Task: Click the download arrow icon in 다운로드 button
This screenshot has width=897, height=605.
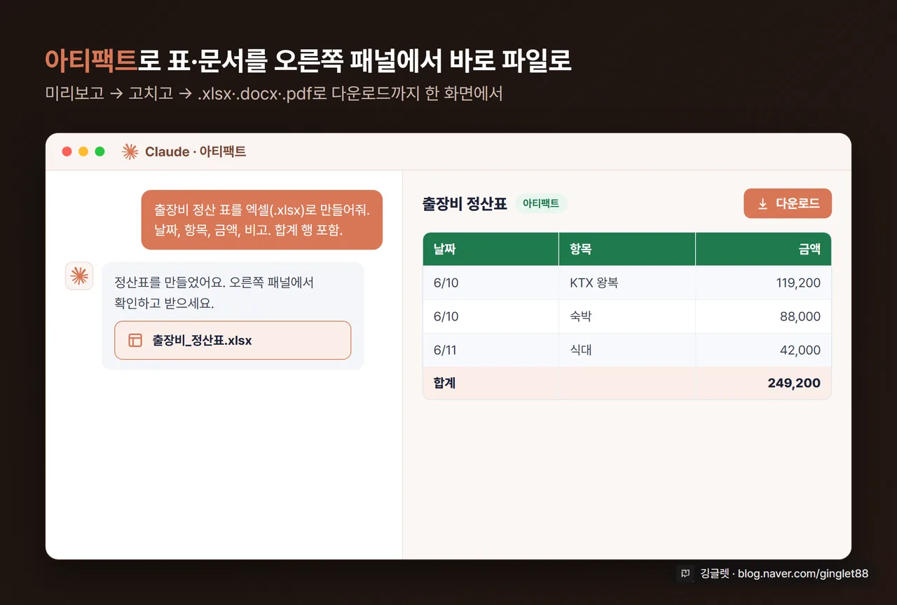Action: pos(763,204)
